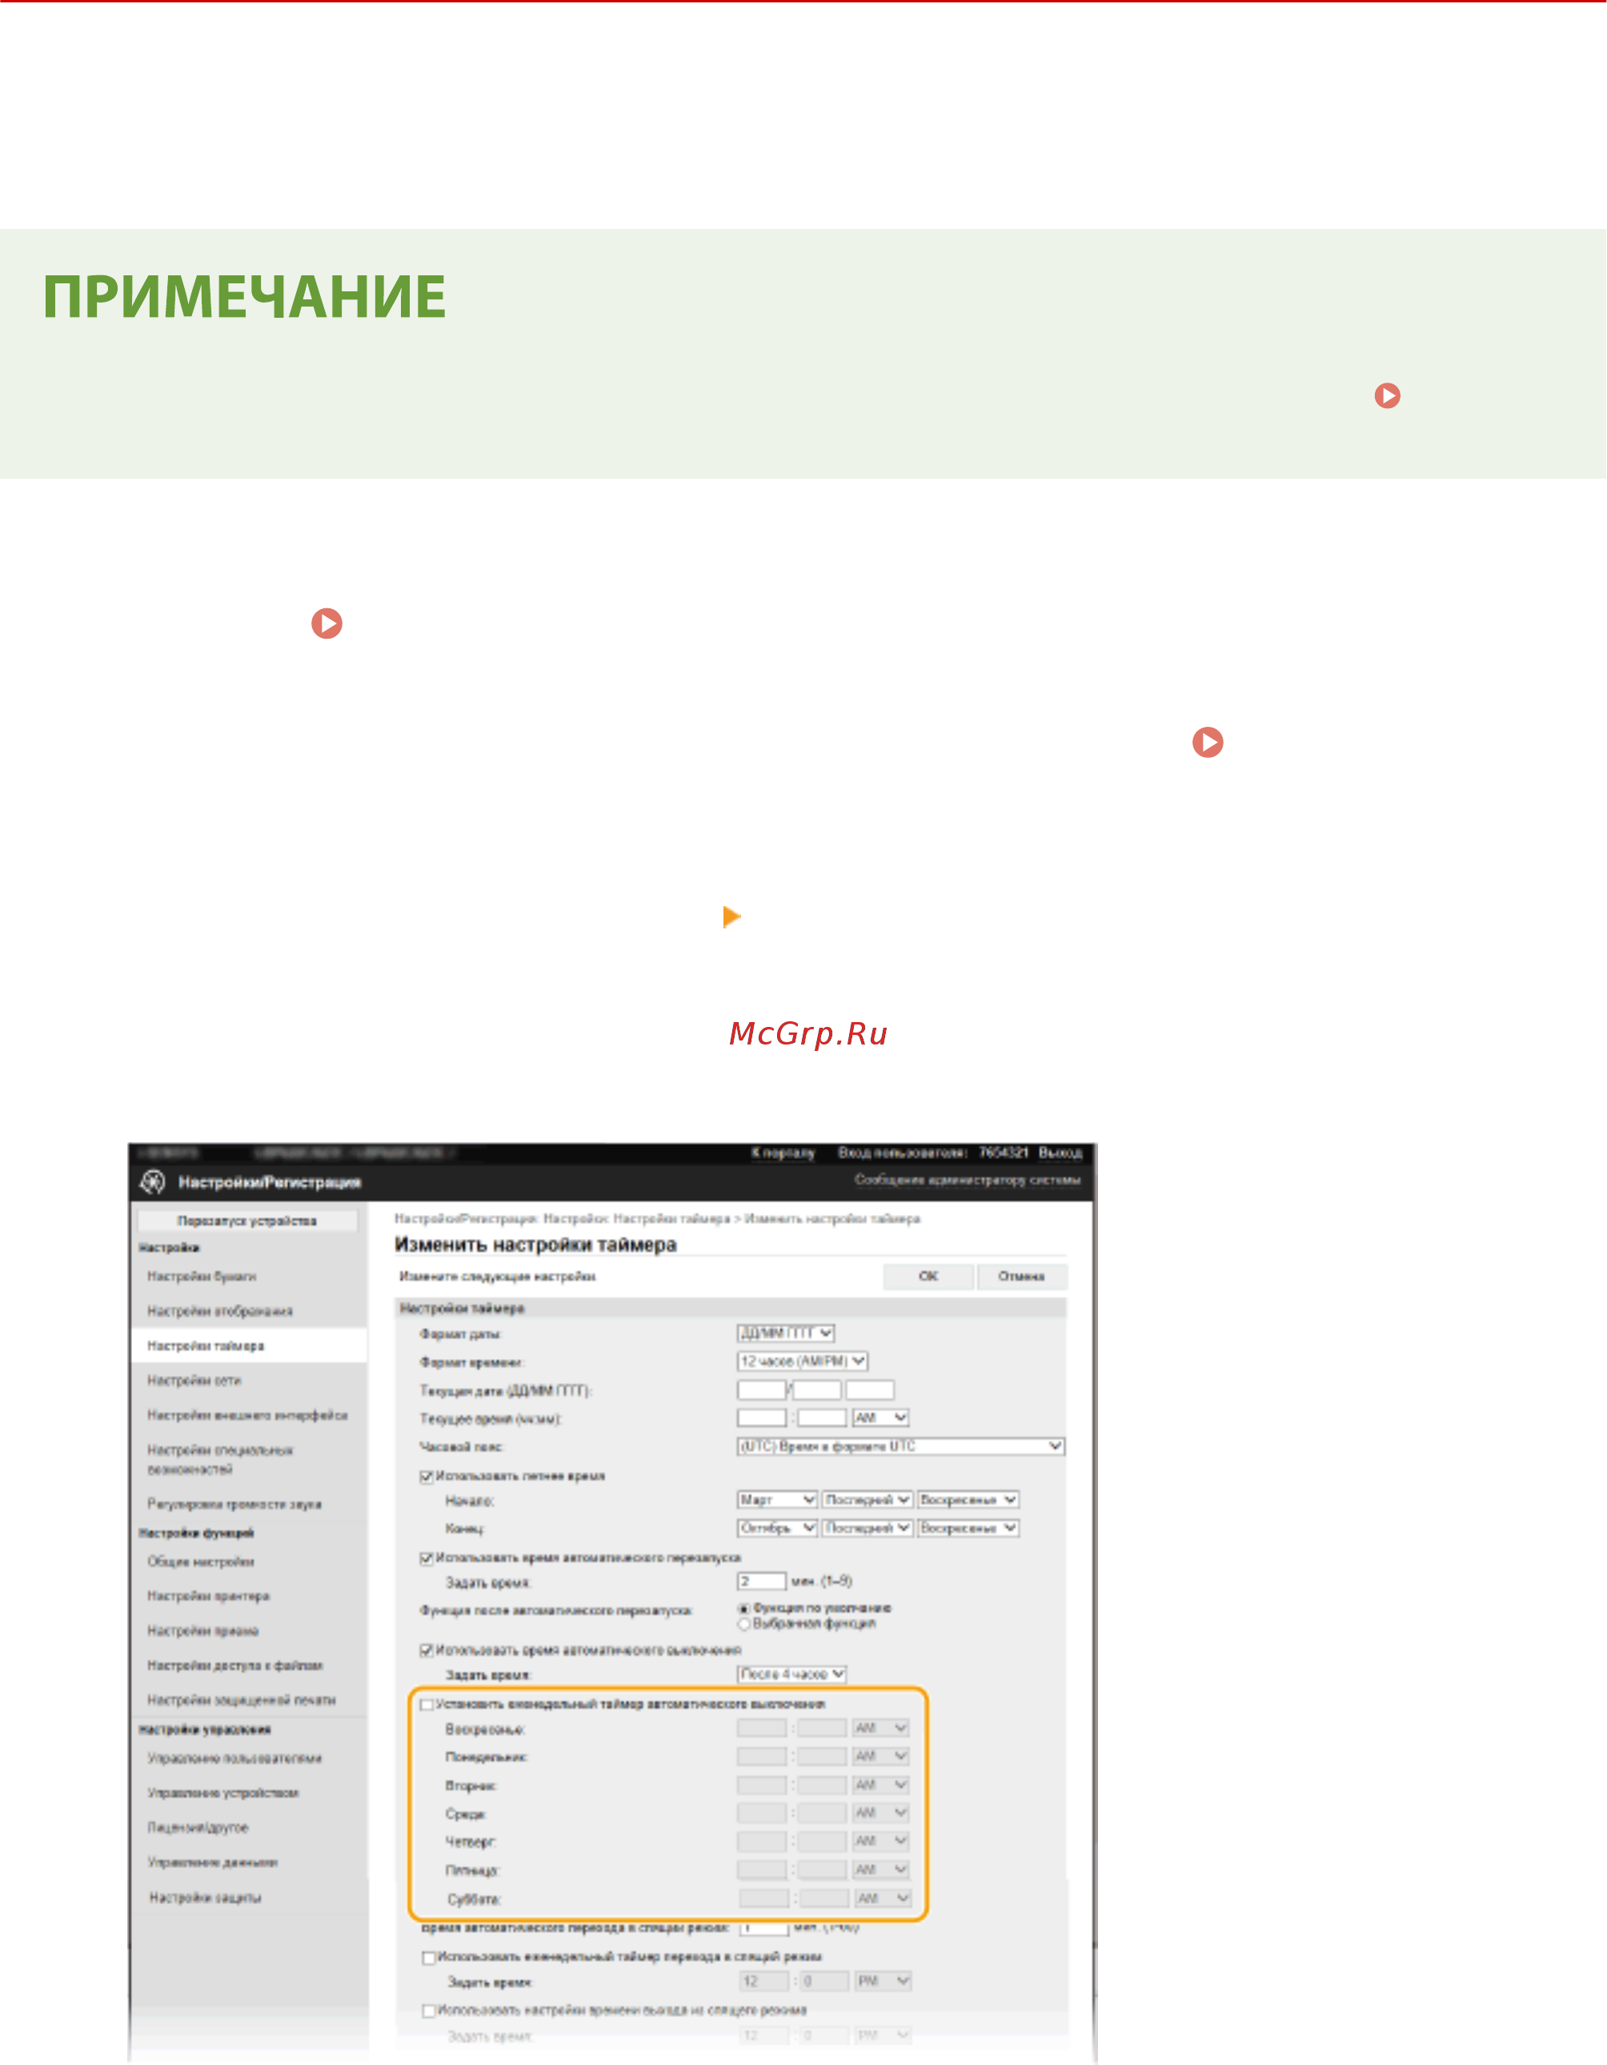Open Настройки бумаги in sidebar

[202, 1277]
